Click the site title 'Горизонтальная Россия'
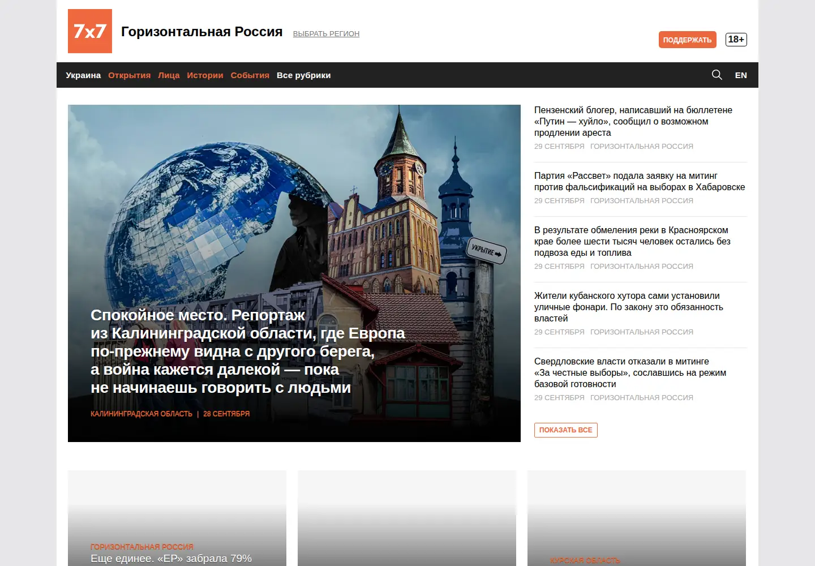 point(201,32)
